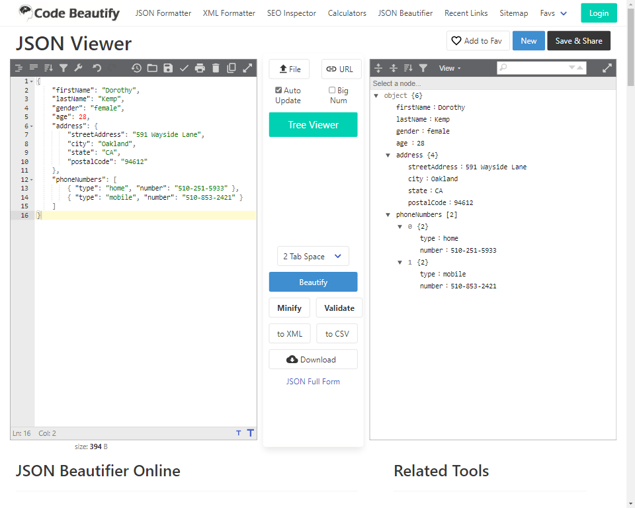This screenshot has height=508, width=635.
Task: Open the sample JSON via history icon
Action: click(x=136, y=67)
